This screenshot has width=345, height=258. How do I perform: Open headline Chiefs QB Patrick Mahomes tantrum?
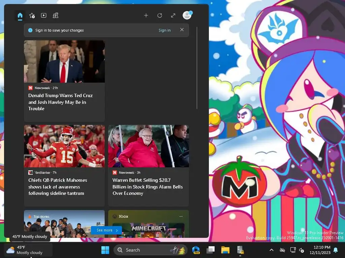(x=58, y=187)
